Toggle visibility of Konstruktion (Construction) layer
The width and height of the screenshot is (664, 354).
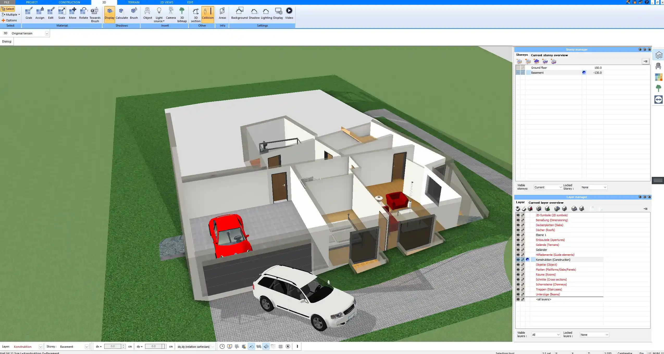point(518,260)
